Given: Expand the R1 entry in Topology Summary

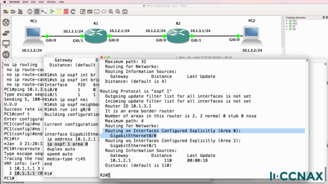Looking at the screenshot, I should [x=287, y=26].
